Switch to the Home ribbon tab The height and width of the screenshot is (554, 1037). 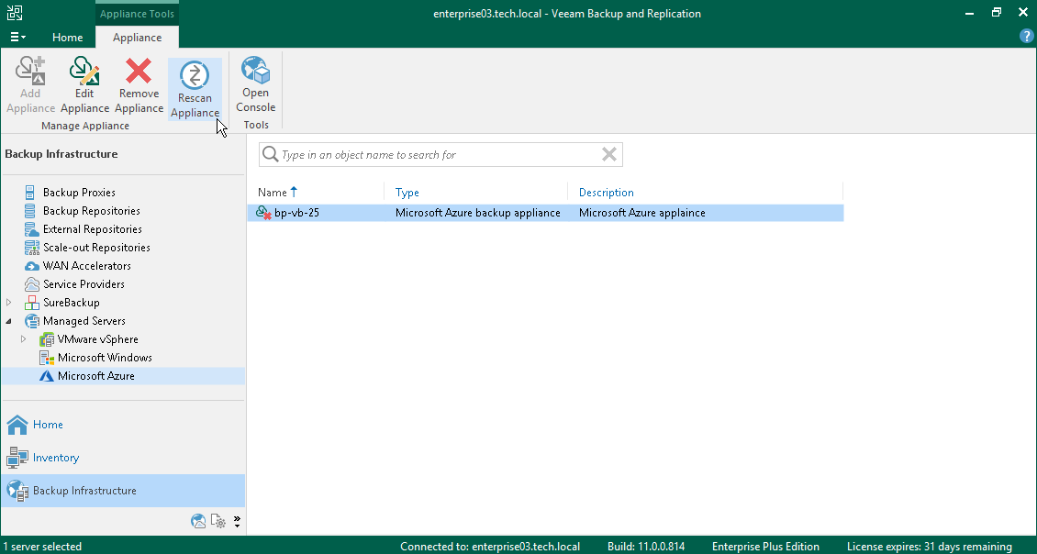(68, 37)
